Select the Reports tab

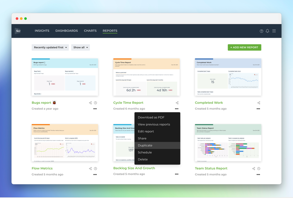[110, 31]
